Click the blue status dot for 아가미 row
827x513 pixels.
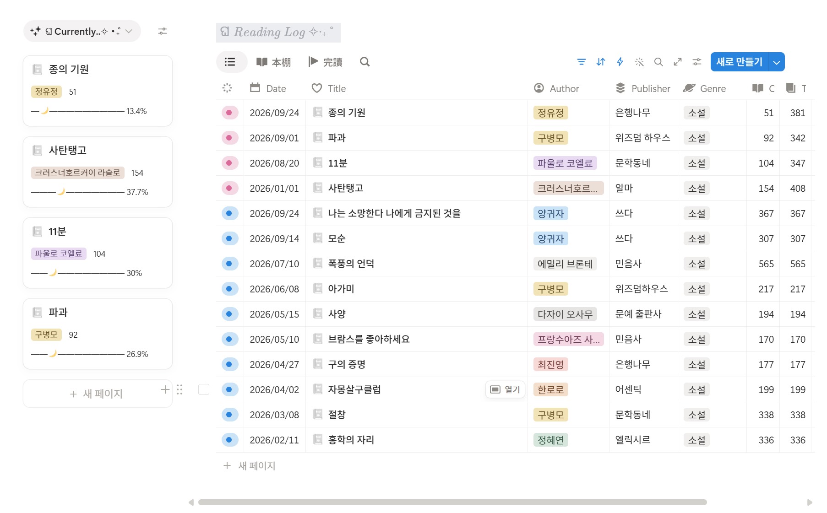click(x=229, y=289)
